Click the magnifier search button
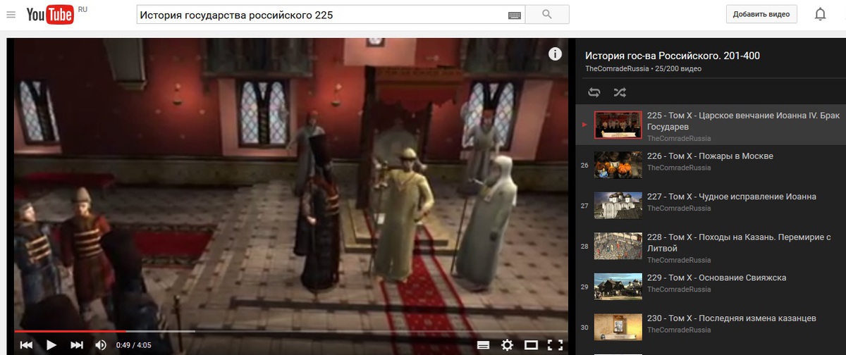The height and width of the screenshot is (355, 846). click(547, 15)
